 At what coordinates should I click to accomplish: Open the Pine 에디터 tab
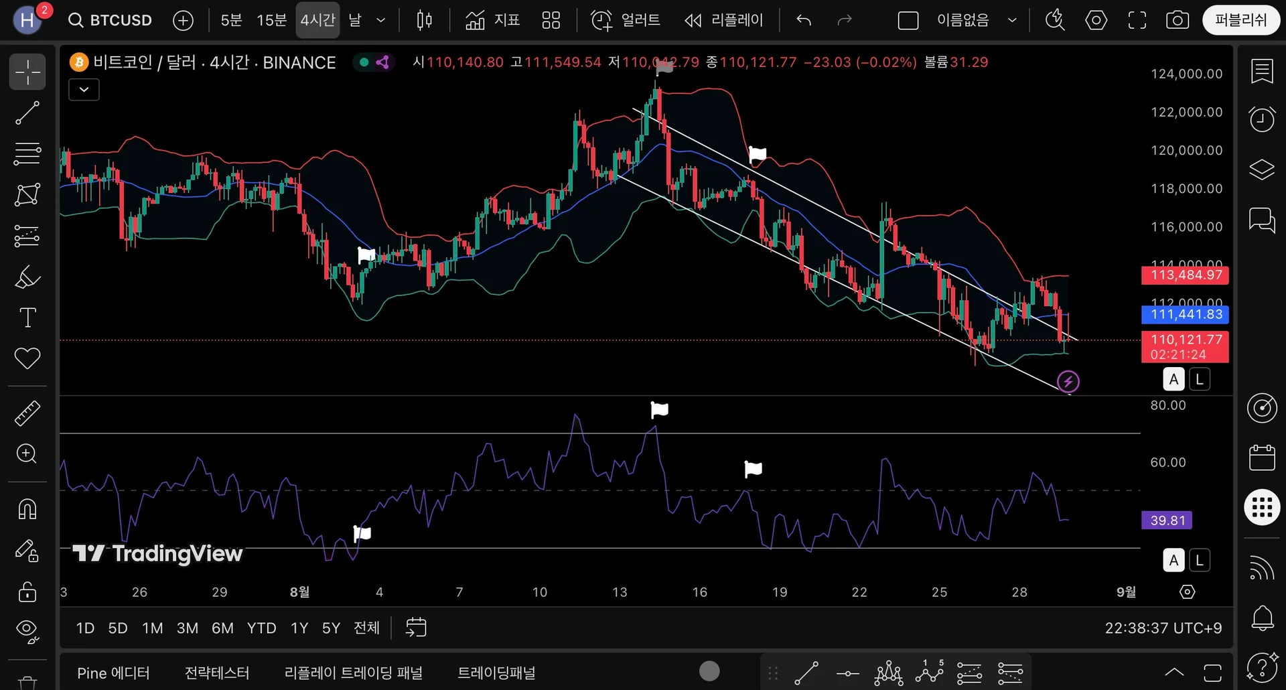[113, 673]
